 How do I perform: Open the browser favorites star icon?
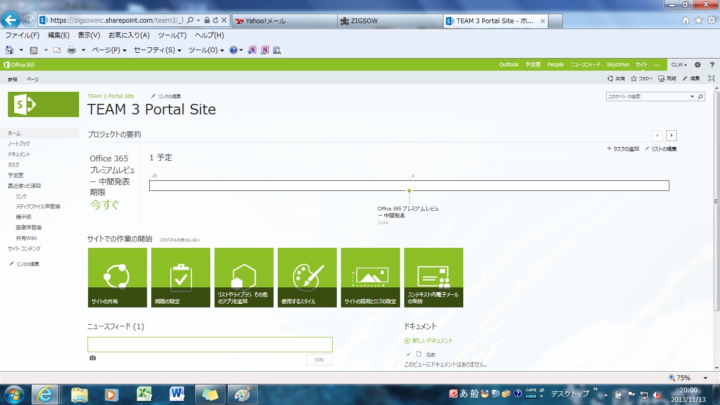[698, 21]
